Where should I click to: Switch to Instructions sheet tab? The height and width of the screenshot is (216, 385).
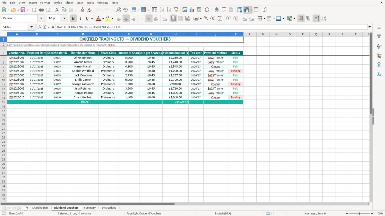[109, 208]
